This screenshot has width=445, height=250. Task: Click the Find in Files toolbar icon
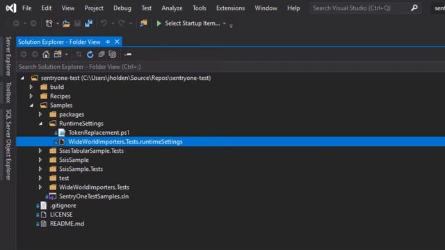coord(144,23)
